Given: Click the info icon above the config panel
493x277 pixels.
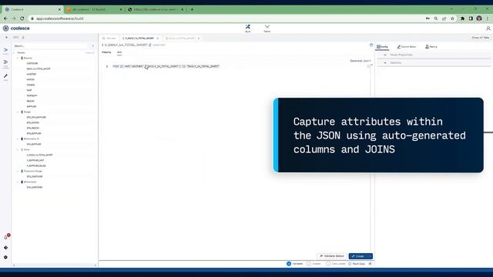Looking at the screenshot, I should [371, 45].
